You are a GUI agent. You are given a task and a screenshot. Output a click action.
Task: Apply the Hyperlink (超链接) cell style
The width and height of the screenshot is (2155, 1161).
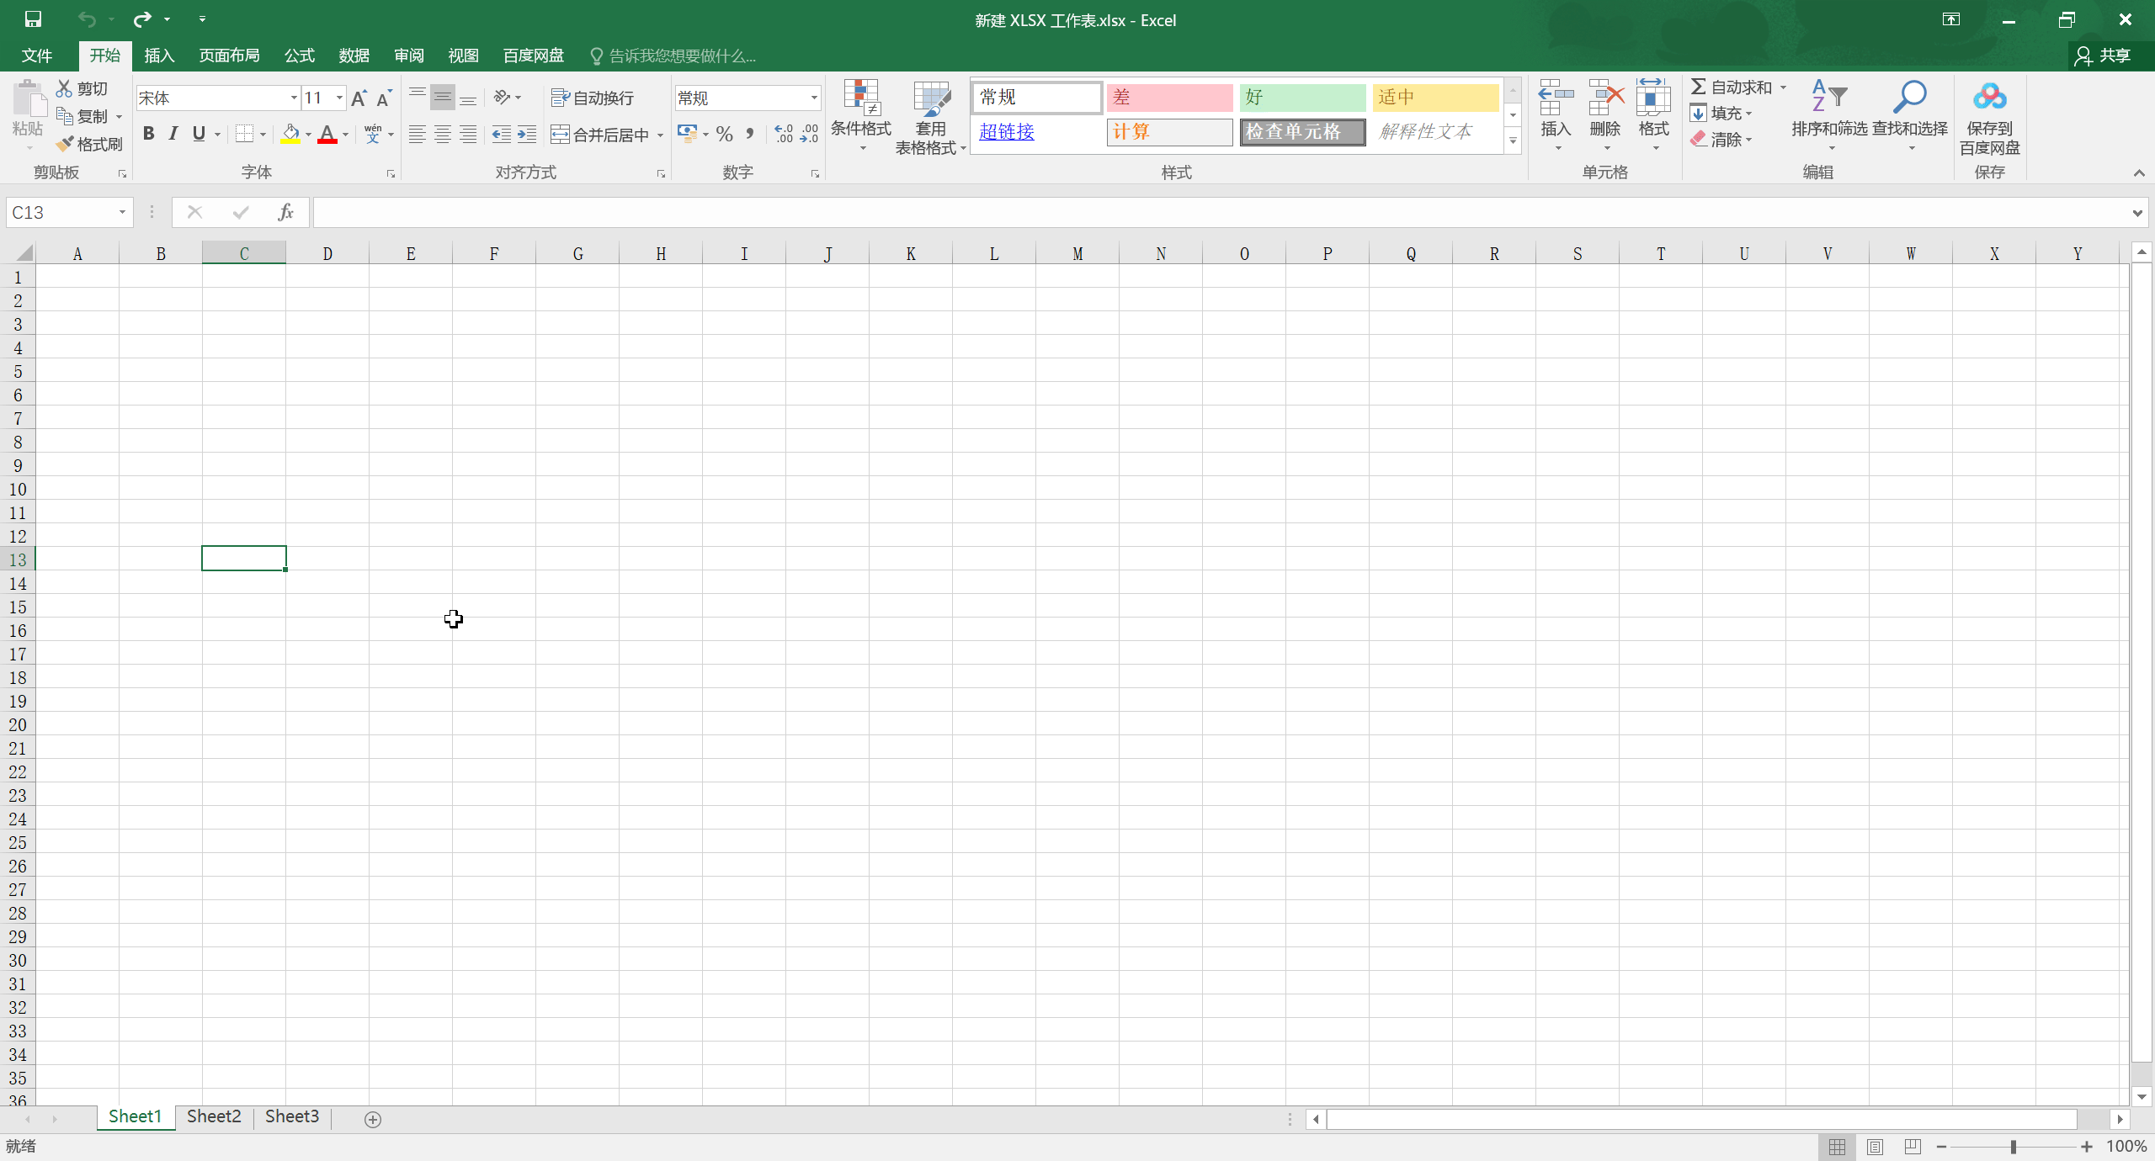1037,132
